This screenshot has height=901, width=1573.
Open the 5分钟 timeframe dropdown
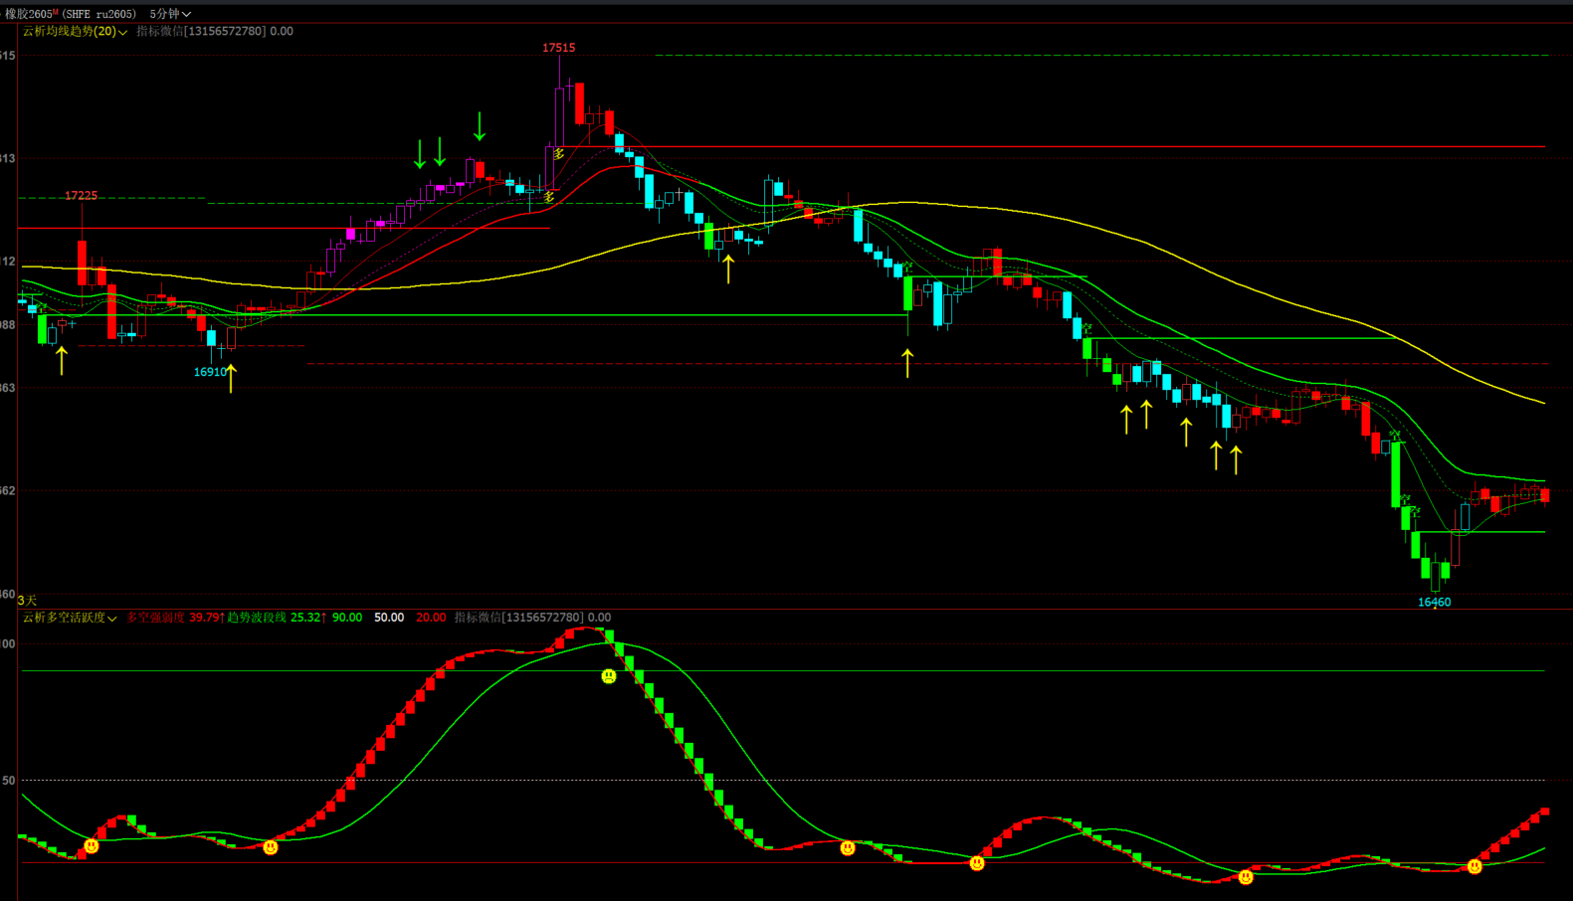169,14
